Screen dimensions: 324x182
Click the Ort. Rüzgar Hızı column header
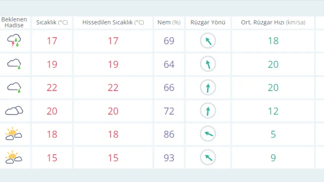coord(273,22)
